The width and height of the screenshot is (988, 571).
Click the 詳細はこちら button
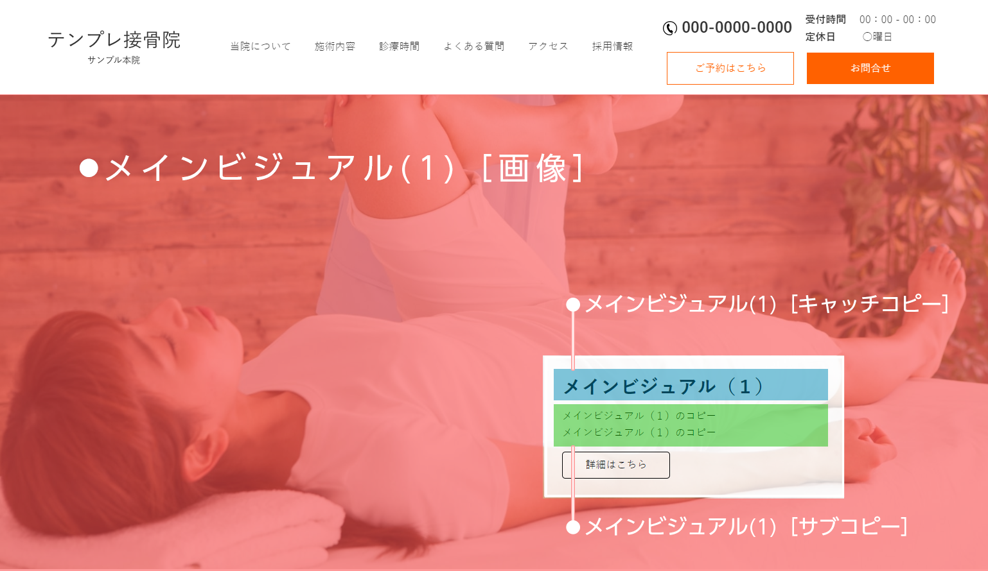coord(616,465)
